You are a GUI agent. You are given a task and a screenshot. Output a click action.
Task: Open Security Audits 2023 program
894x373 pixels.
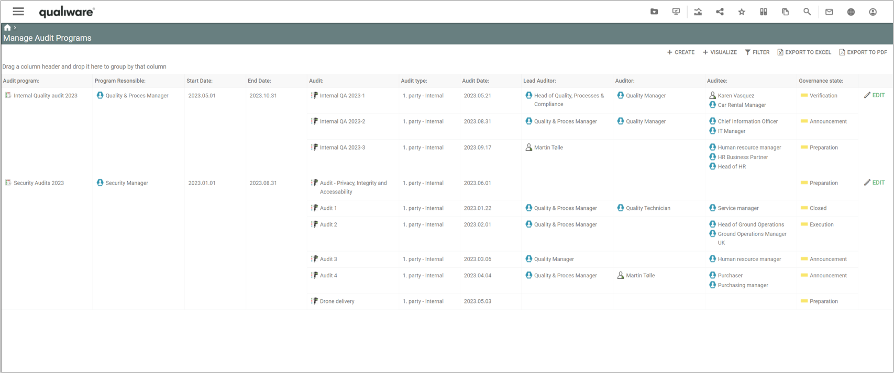tap(39, 183)
